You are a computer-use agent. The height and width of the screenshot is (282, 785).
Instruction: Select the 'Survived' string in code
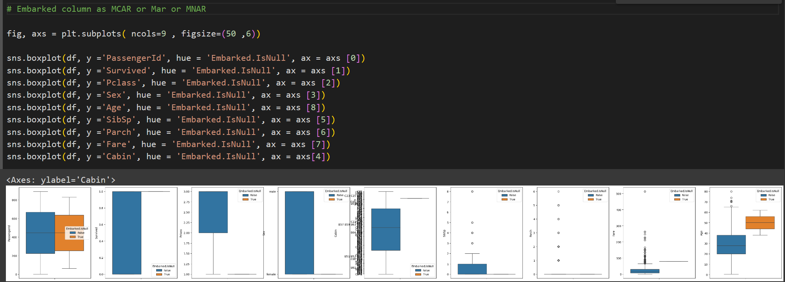pos(126,71)
